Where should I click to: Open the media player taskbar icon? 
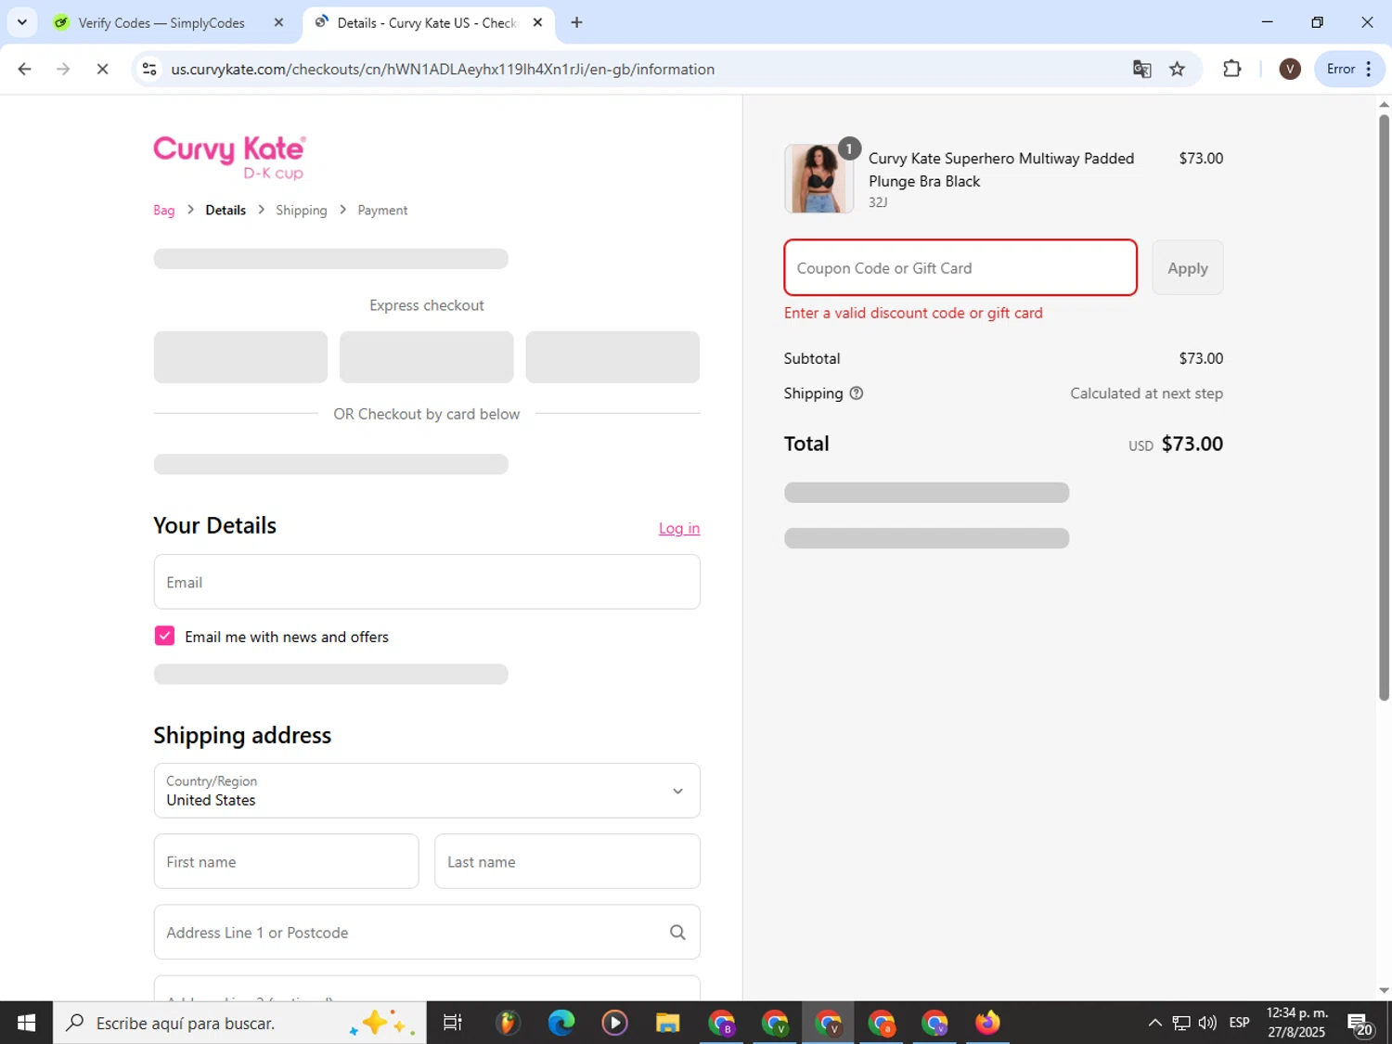[614, 1023]
